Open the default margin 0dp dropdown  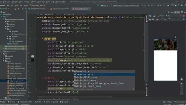157,20
